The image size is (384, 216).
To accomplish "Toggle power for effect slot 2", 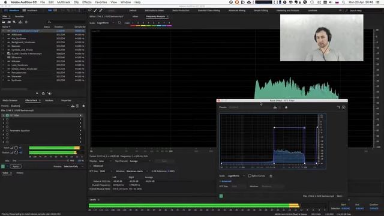I will (x=7, y=119).
